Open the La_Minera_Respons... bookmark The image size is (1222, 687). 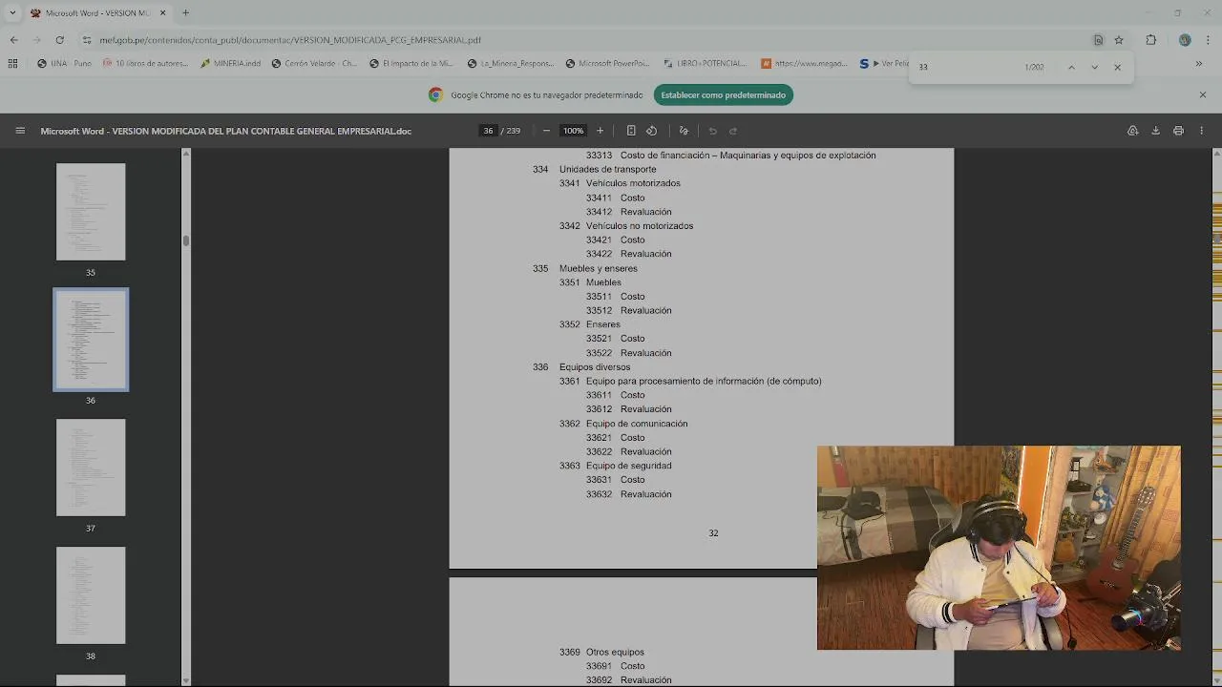click(x=511, y=64)
